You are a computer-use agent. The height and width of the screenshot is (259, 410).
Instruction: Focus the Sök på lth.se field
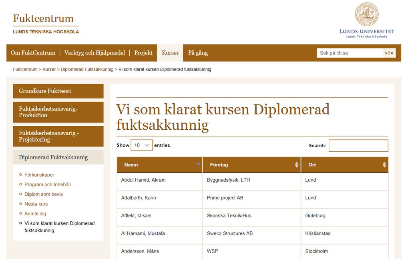point(350,53)
